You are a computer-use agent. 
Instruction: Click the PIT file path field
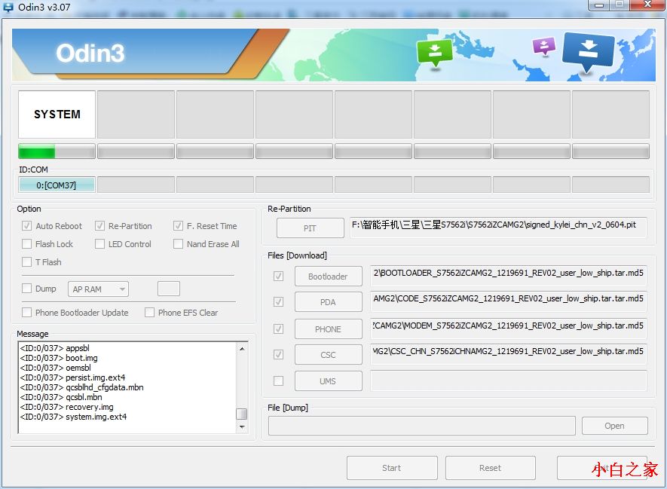click(x=498, y=227)
